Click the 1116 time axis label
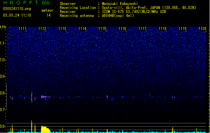Viewport: 210px width, 133px height. click(x=123, y=29)
